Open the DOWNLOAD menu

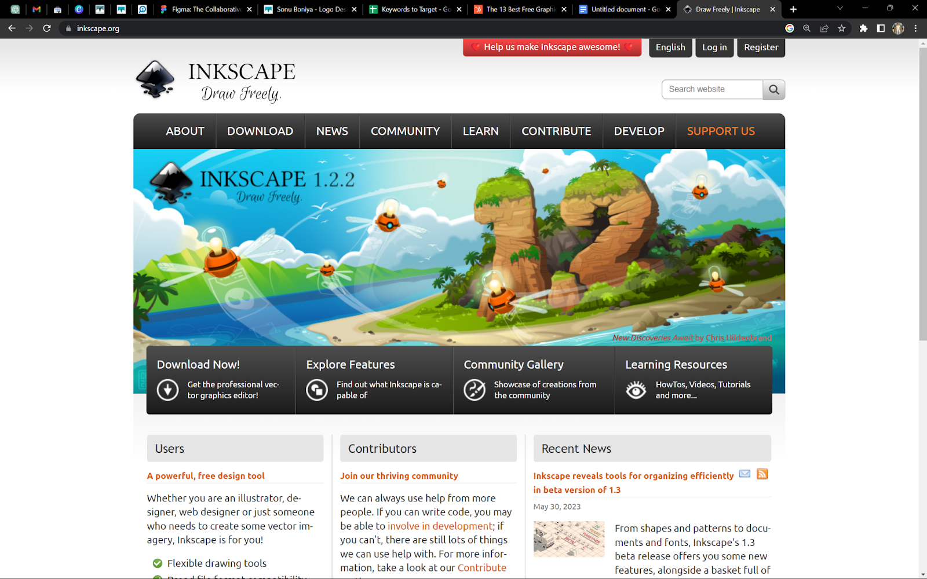pyautogui.click(x=260, y=131)
